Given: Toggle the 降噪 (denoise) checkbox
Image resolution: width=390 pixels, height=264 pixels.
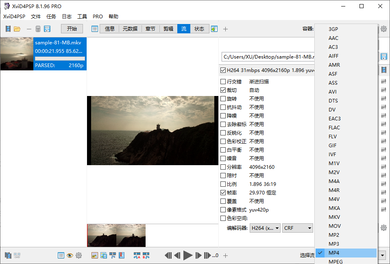Looking at the screenshot, I should pos(223,116).
